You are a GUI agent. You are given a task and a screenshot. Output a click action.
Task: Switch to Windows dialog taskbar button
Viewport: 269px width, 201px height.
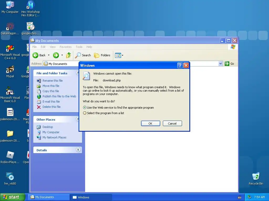coord(91,197)
